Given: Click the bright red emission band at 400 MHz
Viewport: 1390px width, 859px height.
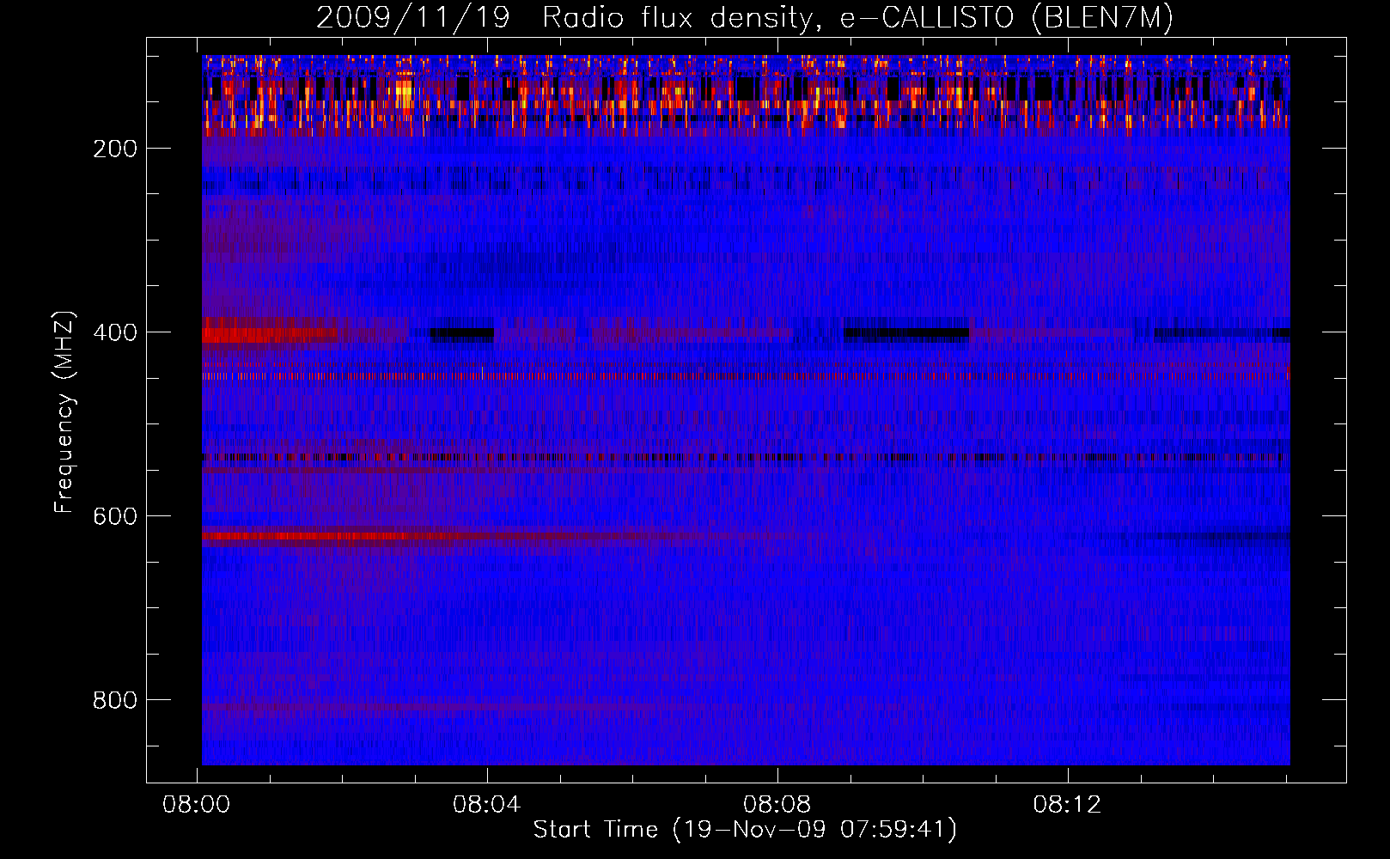Looking at the screenshot, I should [271, 333].
